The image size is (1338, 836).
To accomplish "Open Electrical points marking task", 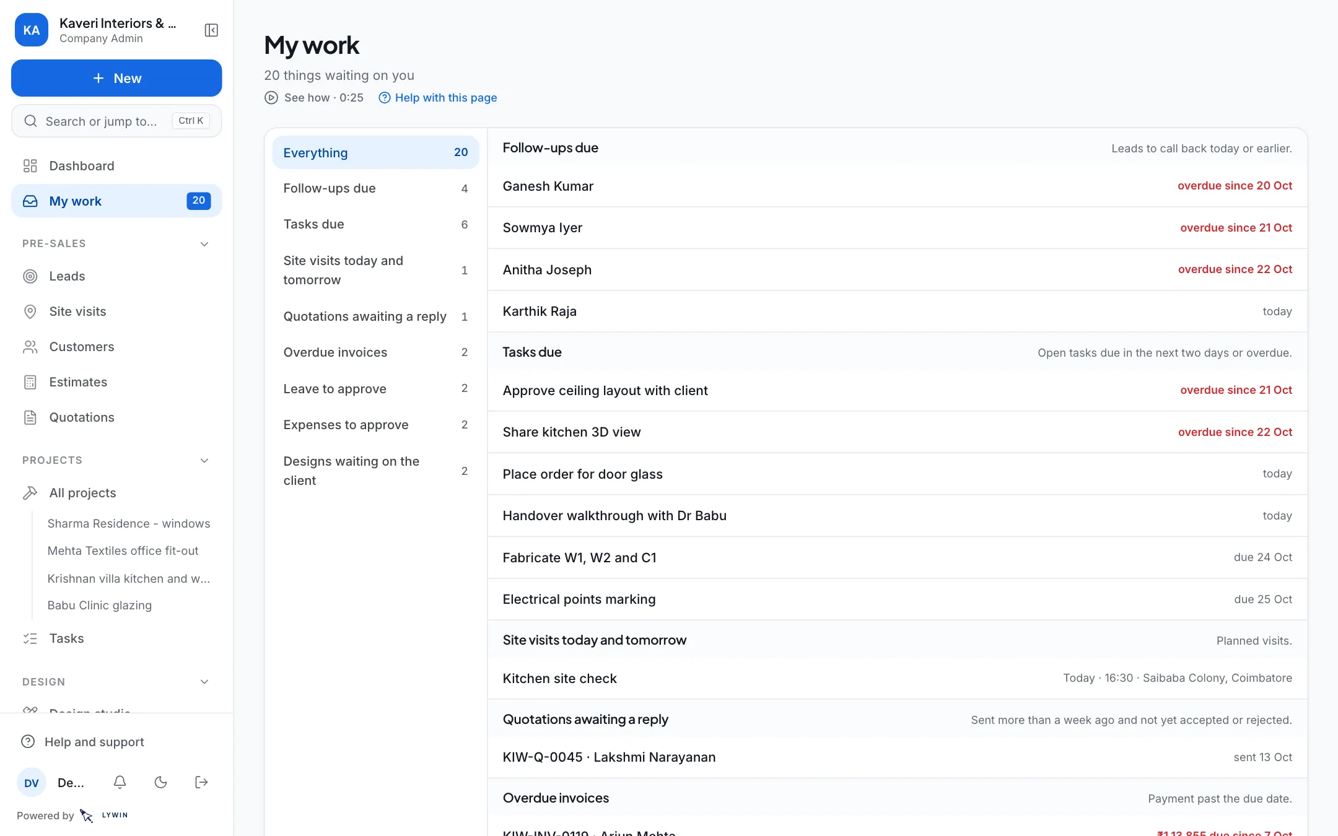I will coord(897,599).
